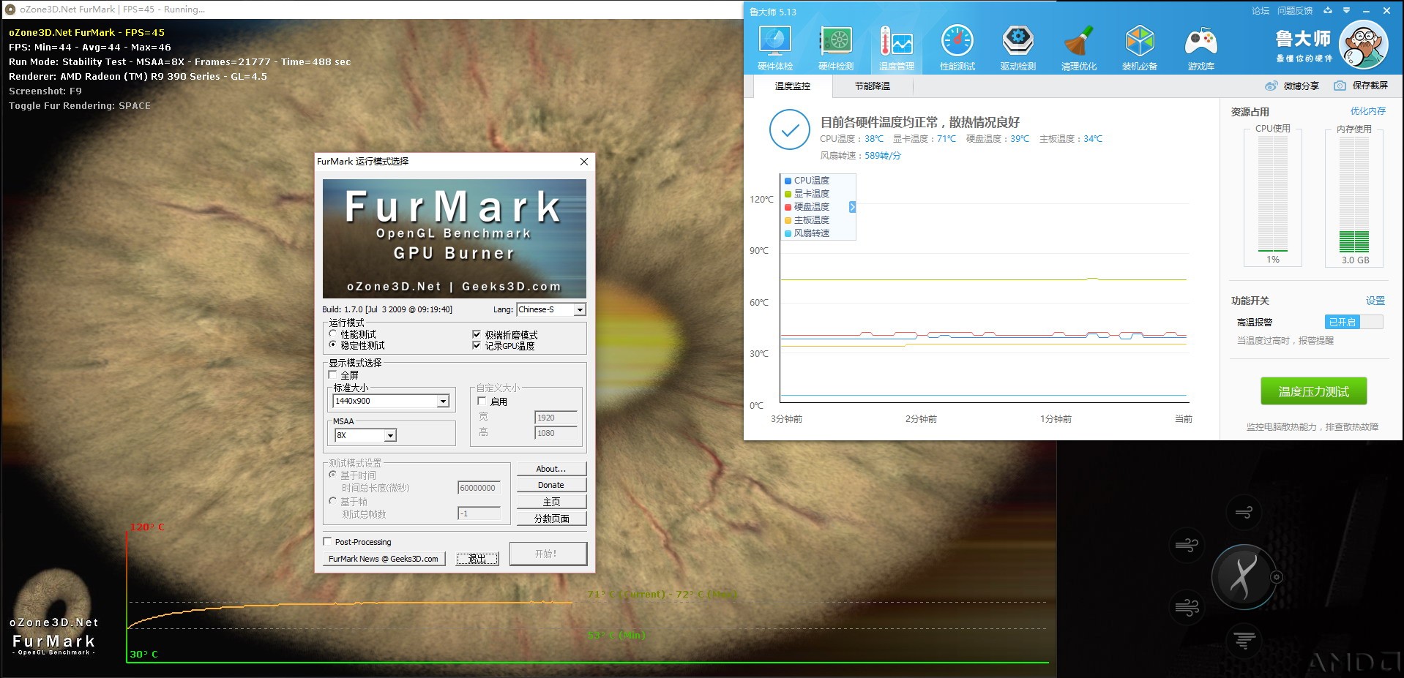
Task: Expand chart legend with blue arrow
Action: point(852,208)
